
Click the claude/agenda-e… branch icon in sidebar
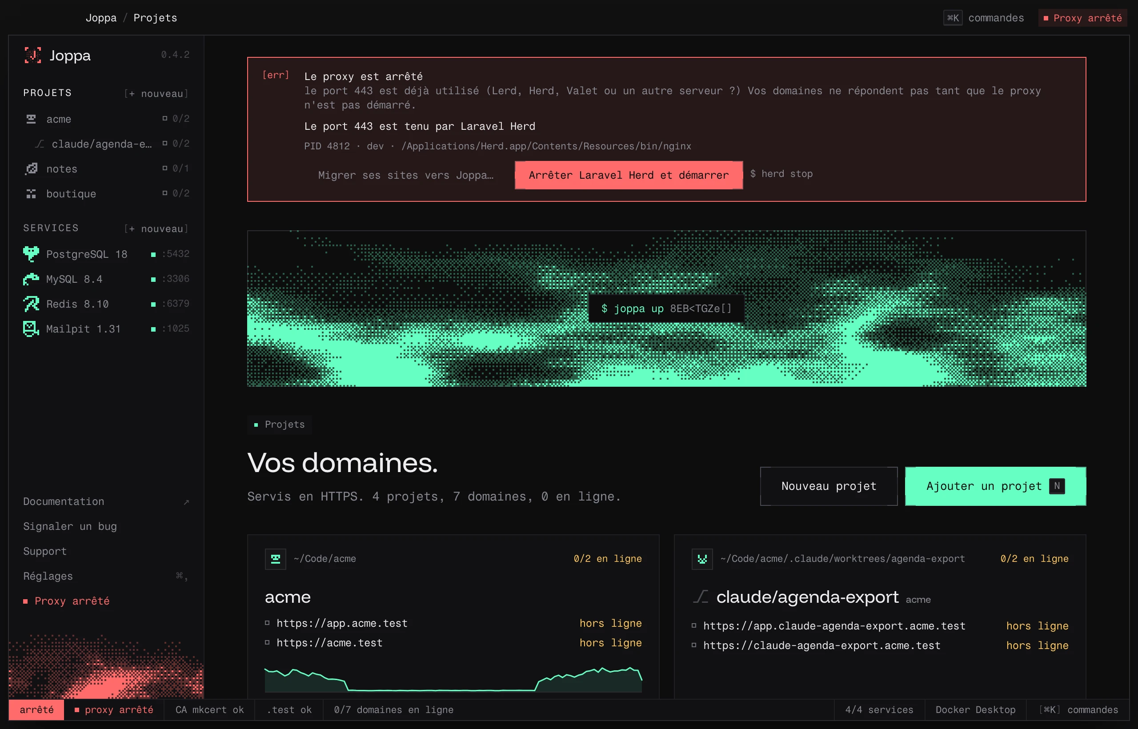40,144
